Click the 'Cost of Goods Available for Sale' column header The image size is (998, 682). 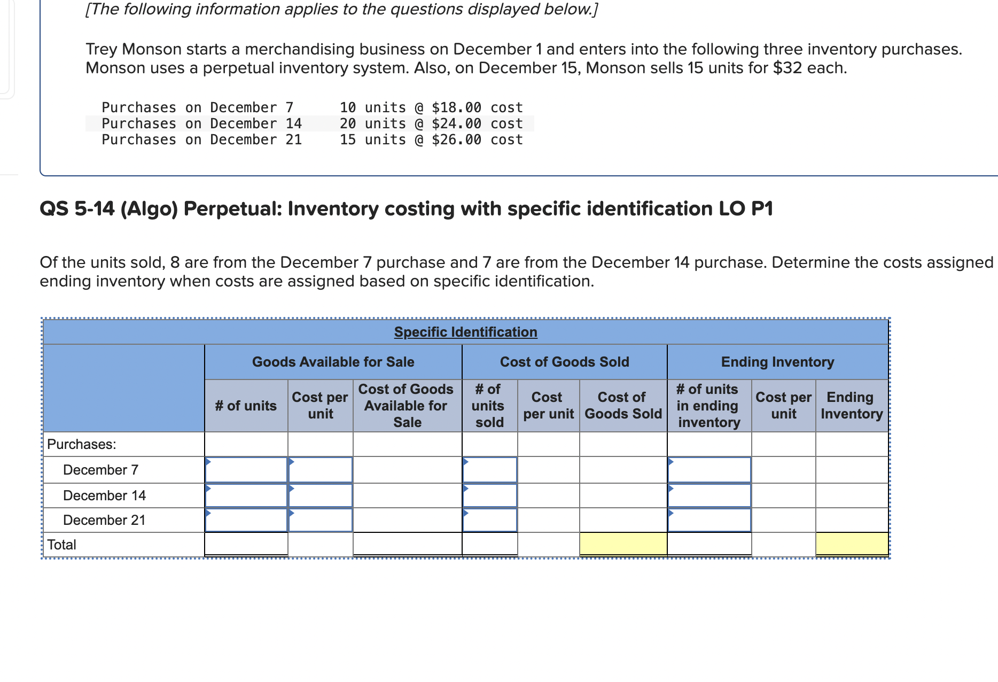pos(408,406)
